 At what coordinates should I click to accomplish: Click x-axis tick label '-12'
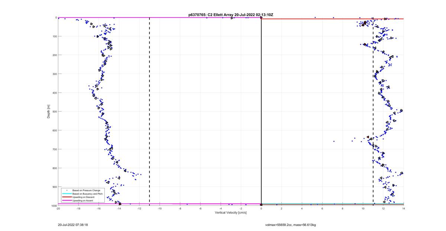point(139,209)
